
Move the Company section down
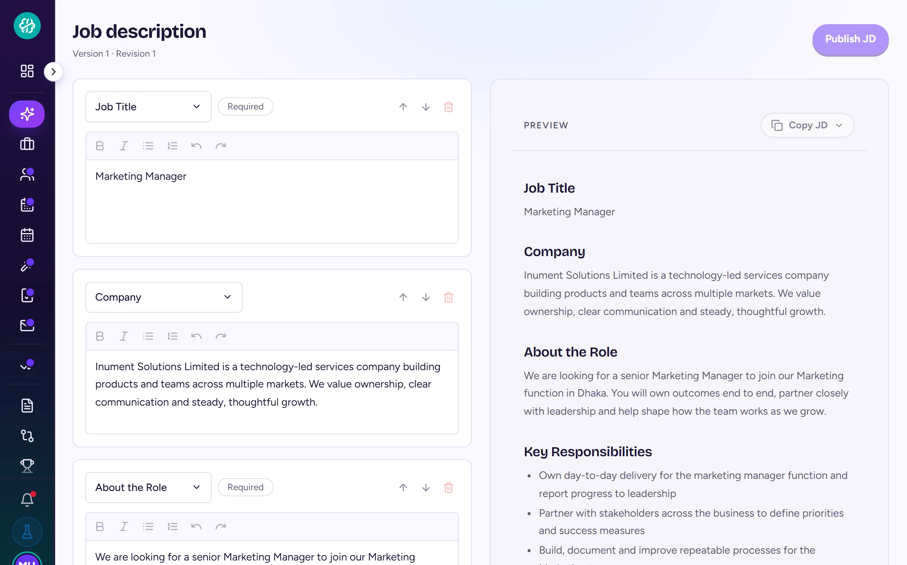[x=426, y=297]
